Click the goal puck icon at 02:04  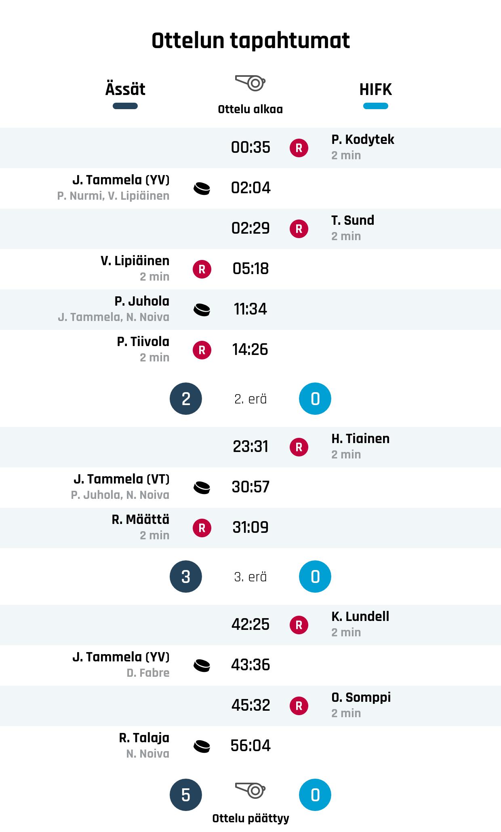(x=202, y=188)
